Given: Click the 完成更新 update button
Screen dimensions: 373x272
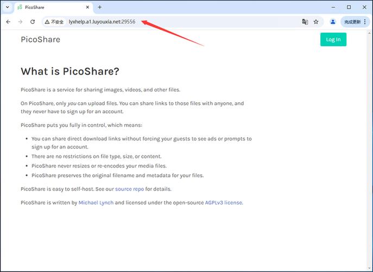Looking at the screenshot, I should tap(352, 22).
